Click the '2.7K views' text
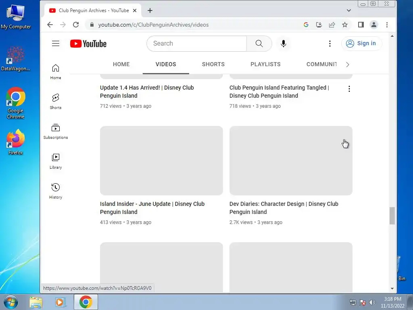The image size is (413, 310). tap(241, 222)
